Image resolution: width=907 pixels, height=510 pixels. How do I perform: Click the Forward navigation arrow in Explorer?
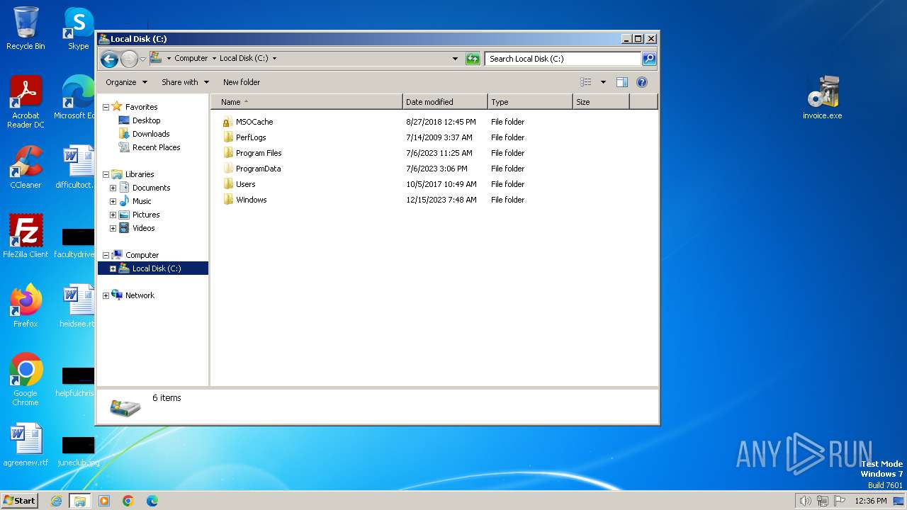coord(129,59)
